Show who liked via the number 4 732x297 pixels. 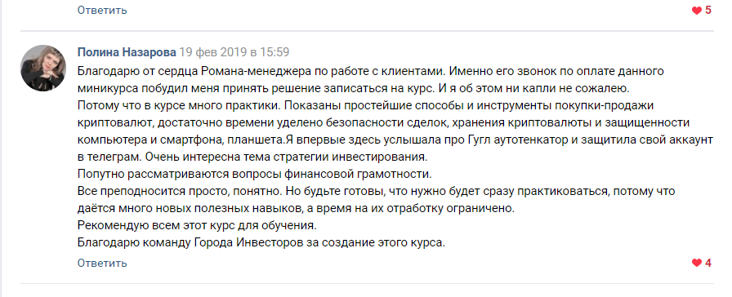click(707, 263)
